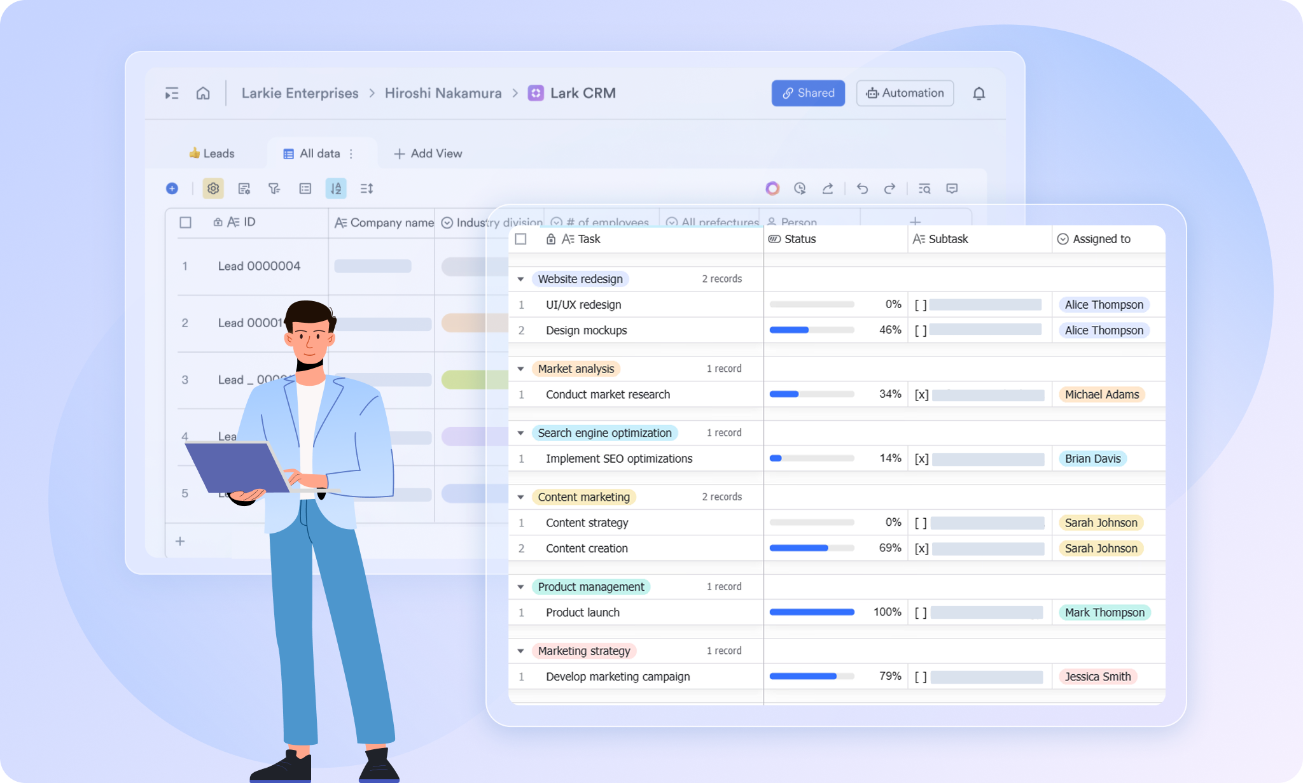Collapse the Search engine optimization group
Image resolution: width=1303 pixels, height=783 pixels.
[x=520, y=434]
